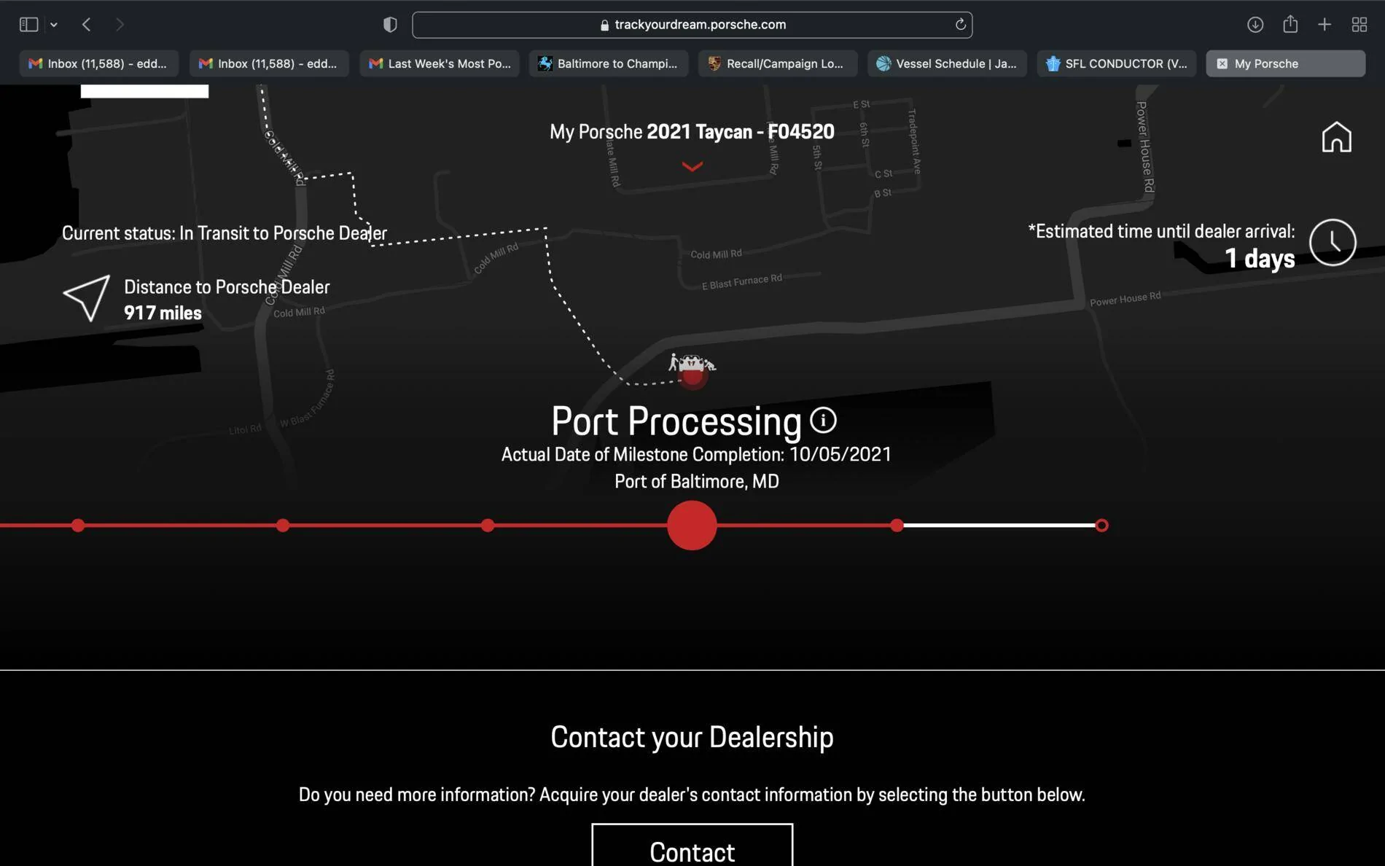
Task: Select the large Port Processing milestone dot
Action: [x=692, y=525]
